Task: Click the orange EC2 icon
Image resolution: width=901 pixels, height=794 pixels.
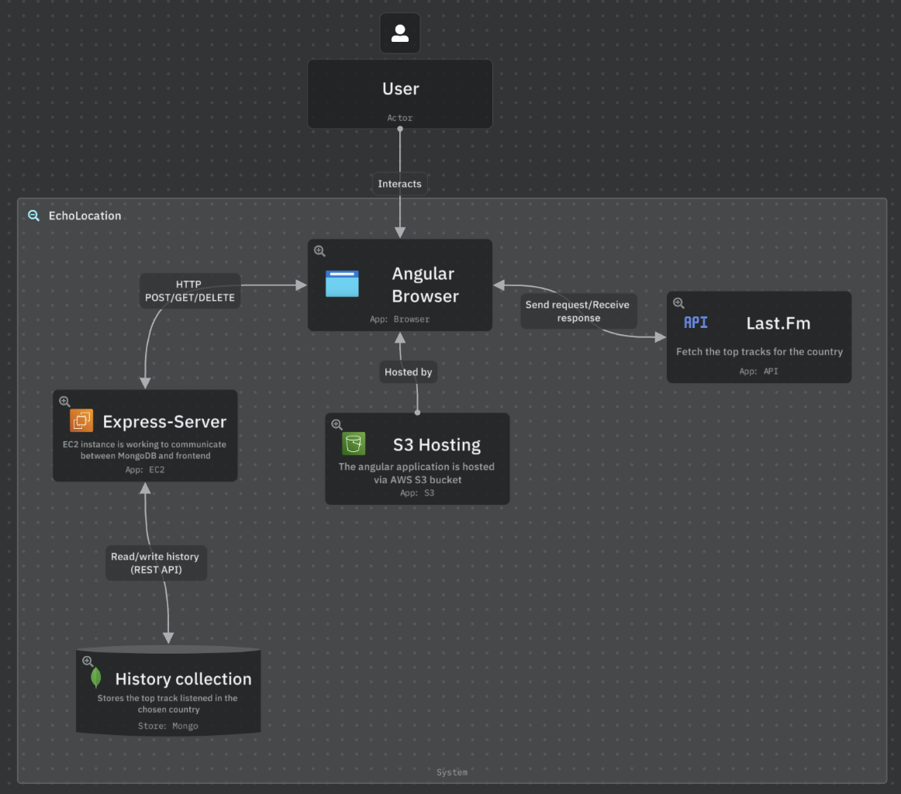Action: 81,420
